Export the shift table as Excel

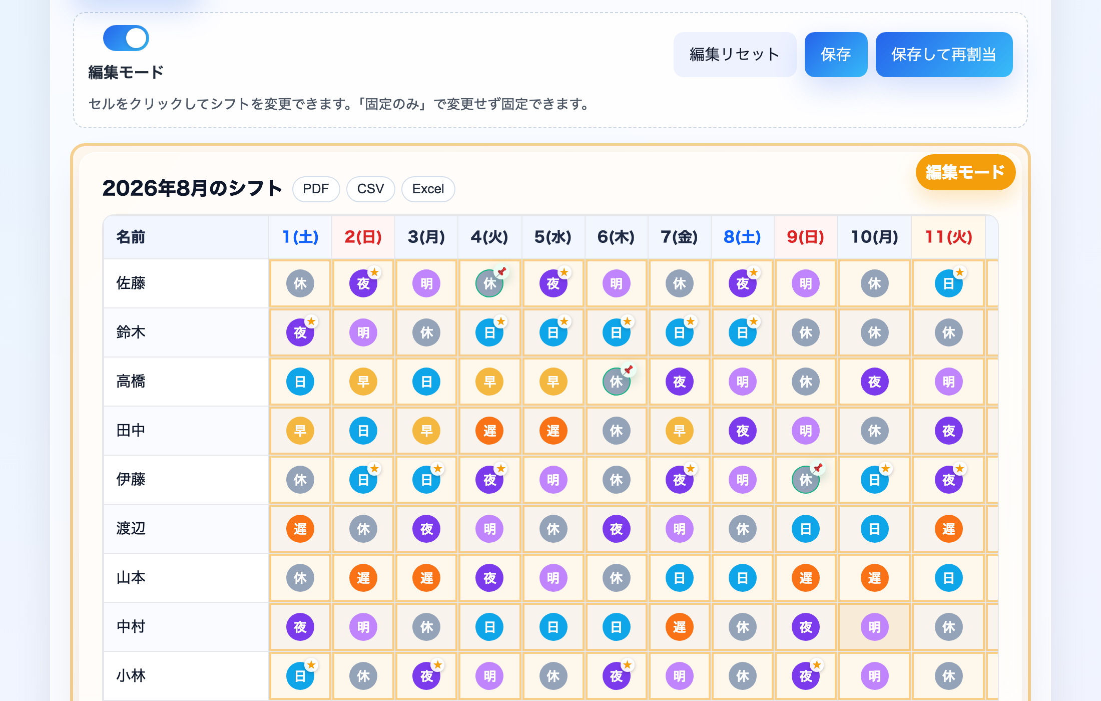[x=428, y=189]
